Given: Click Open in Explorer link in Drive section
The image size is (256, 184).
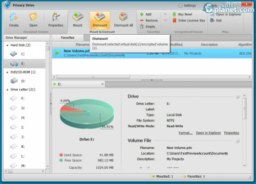Looking at the screenshot, I should [x=208, y=133].
